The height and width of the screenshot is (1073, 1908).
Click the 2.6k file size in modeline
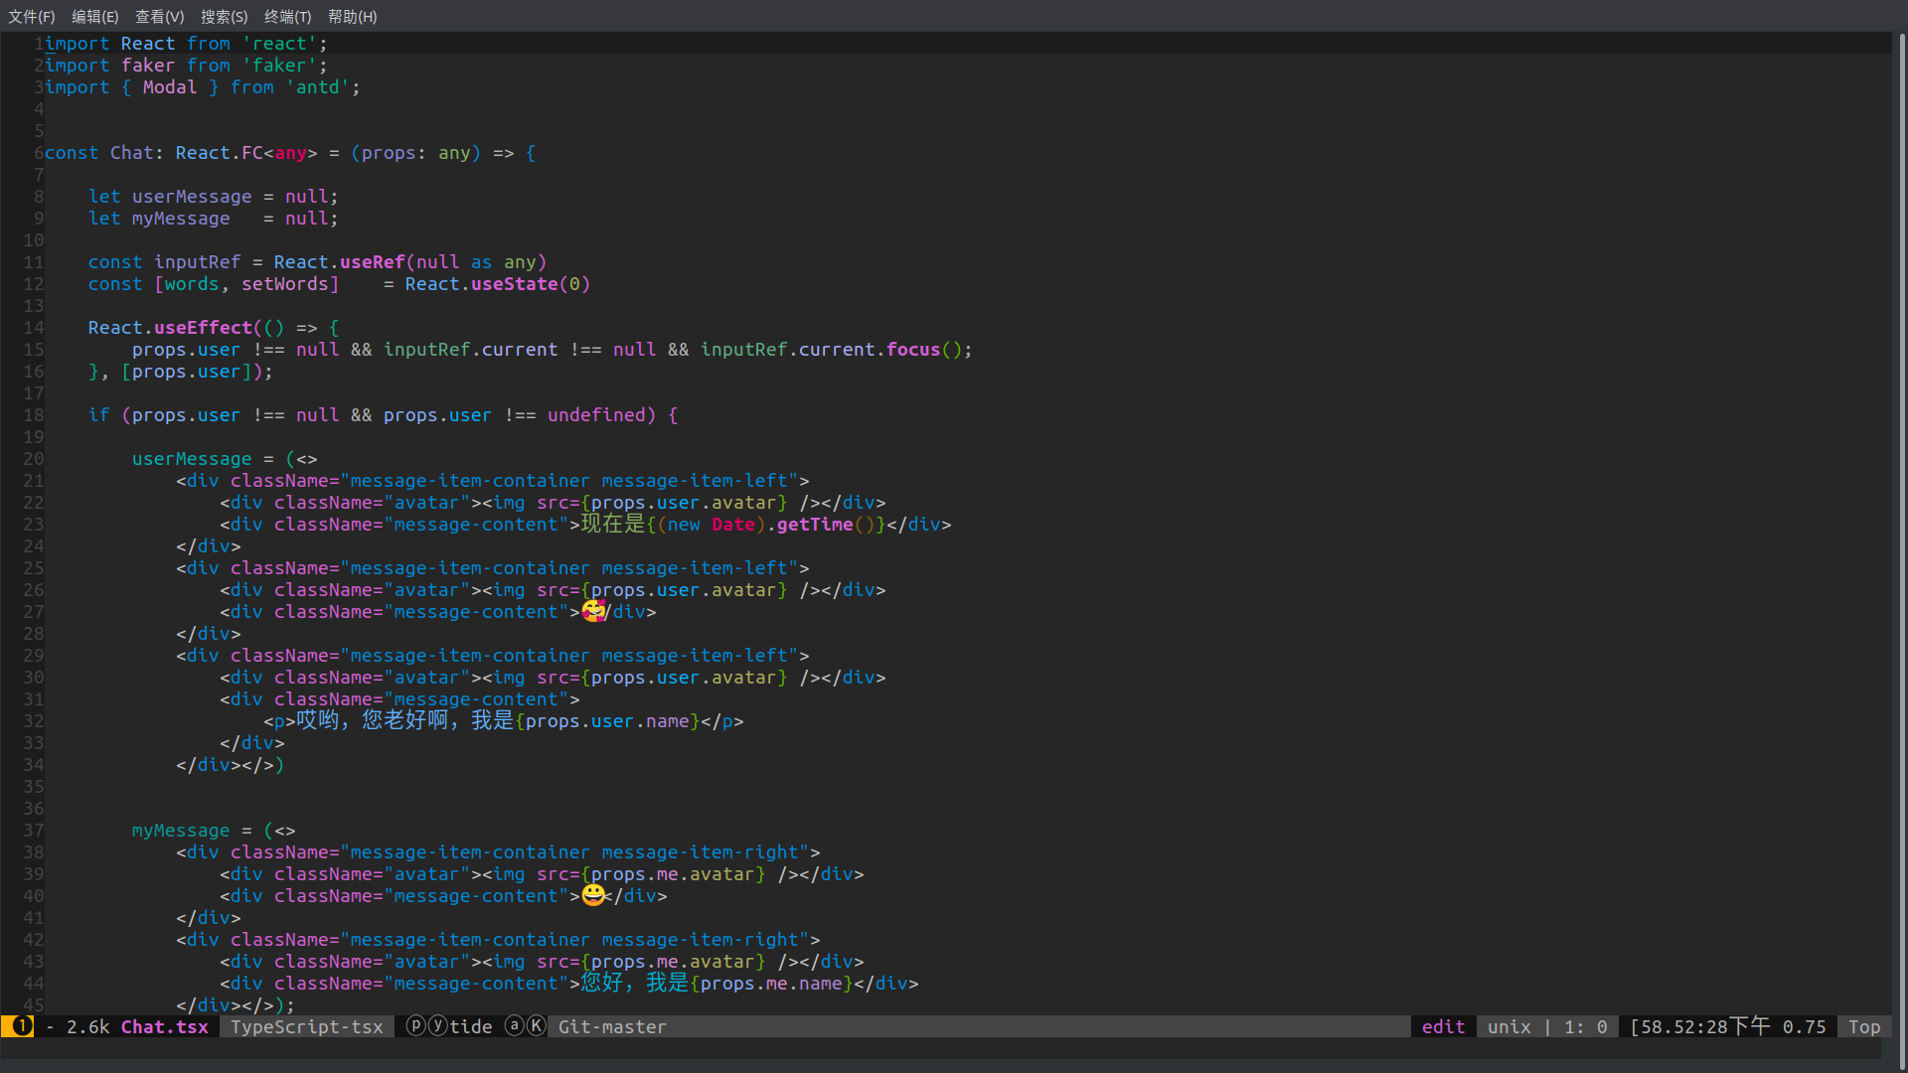(x=87, y=1027)
